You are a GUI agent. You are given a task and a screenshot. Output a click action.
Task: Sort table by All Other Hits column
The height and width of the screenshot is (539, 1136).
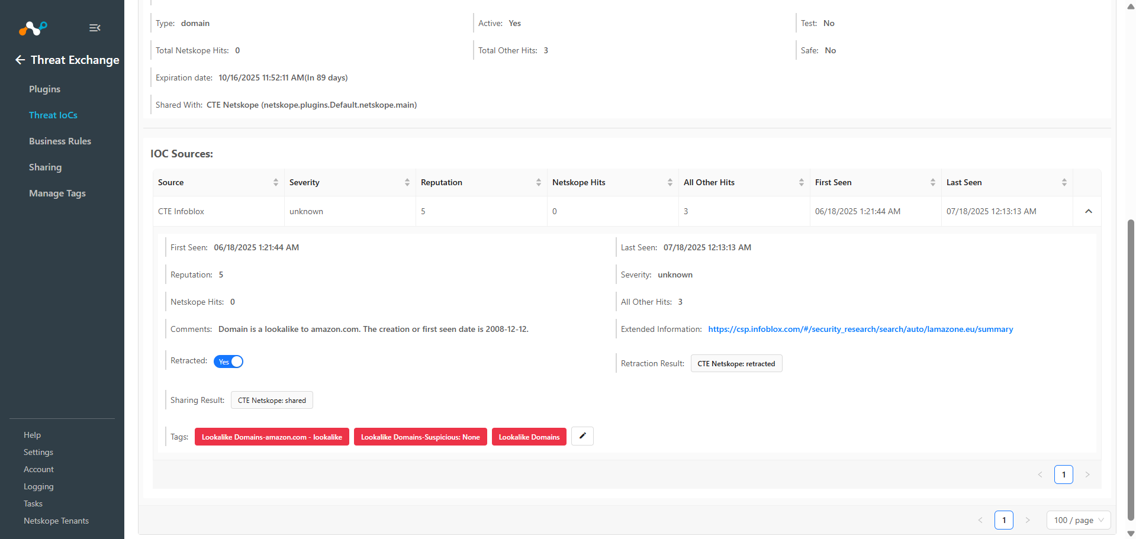coord(802,182)
